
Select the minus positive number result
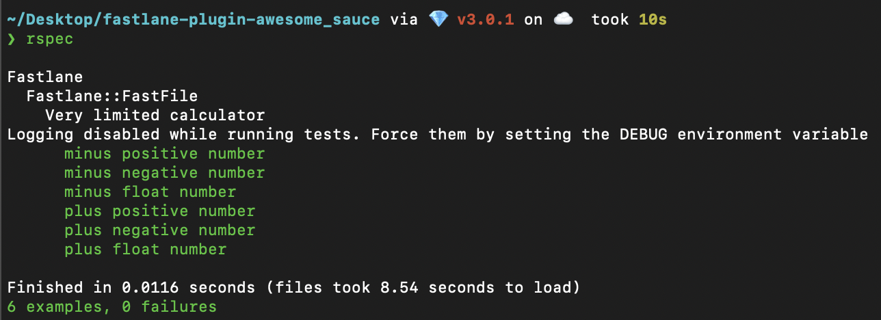pos(164,154)
